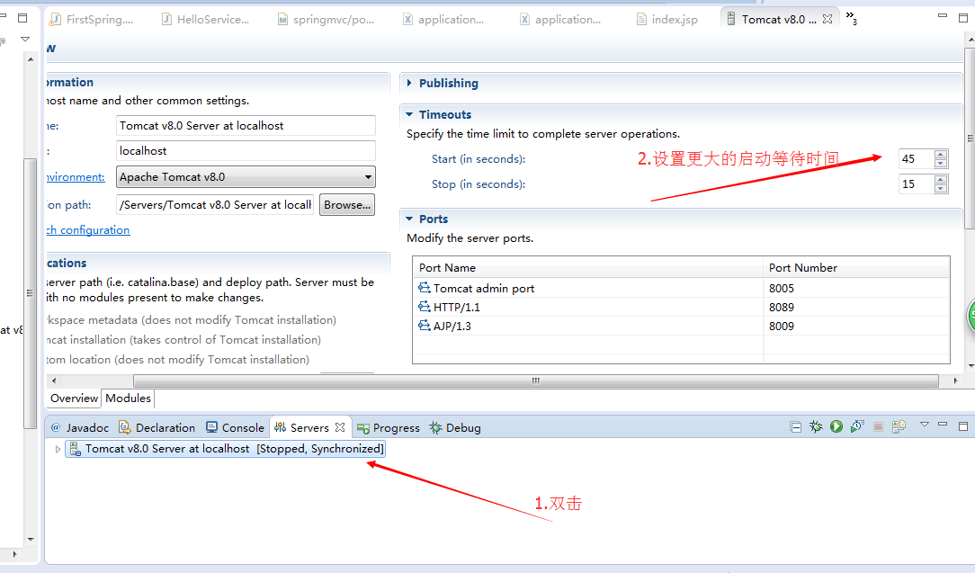
Task: Switch to HelloService editor tab
Action: tap(206, 19)
